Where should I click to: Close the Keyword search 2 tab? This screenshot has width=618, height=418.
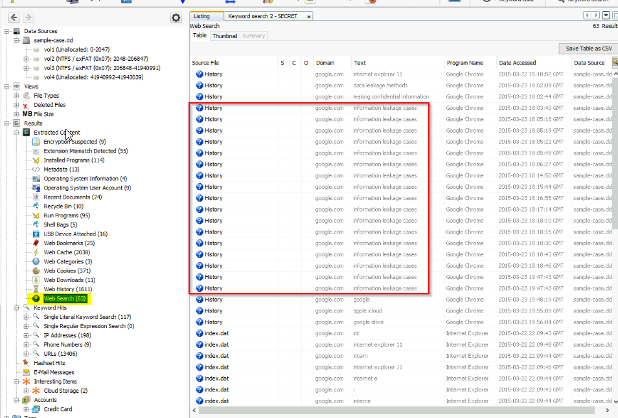(x=308, y=17)
